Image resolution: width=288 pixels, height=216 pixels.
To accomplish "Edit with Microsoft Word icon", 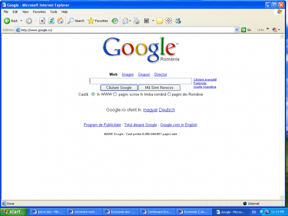I will pyautogui.click(x=146, y=21).
